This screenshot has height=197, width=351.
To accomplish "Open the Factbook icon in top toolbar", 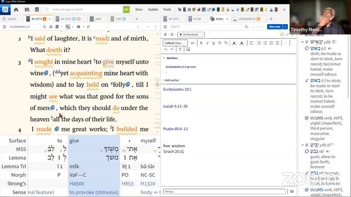I will pyautogui.click(x=37, y=10).
